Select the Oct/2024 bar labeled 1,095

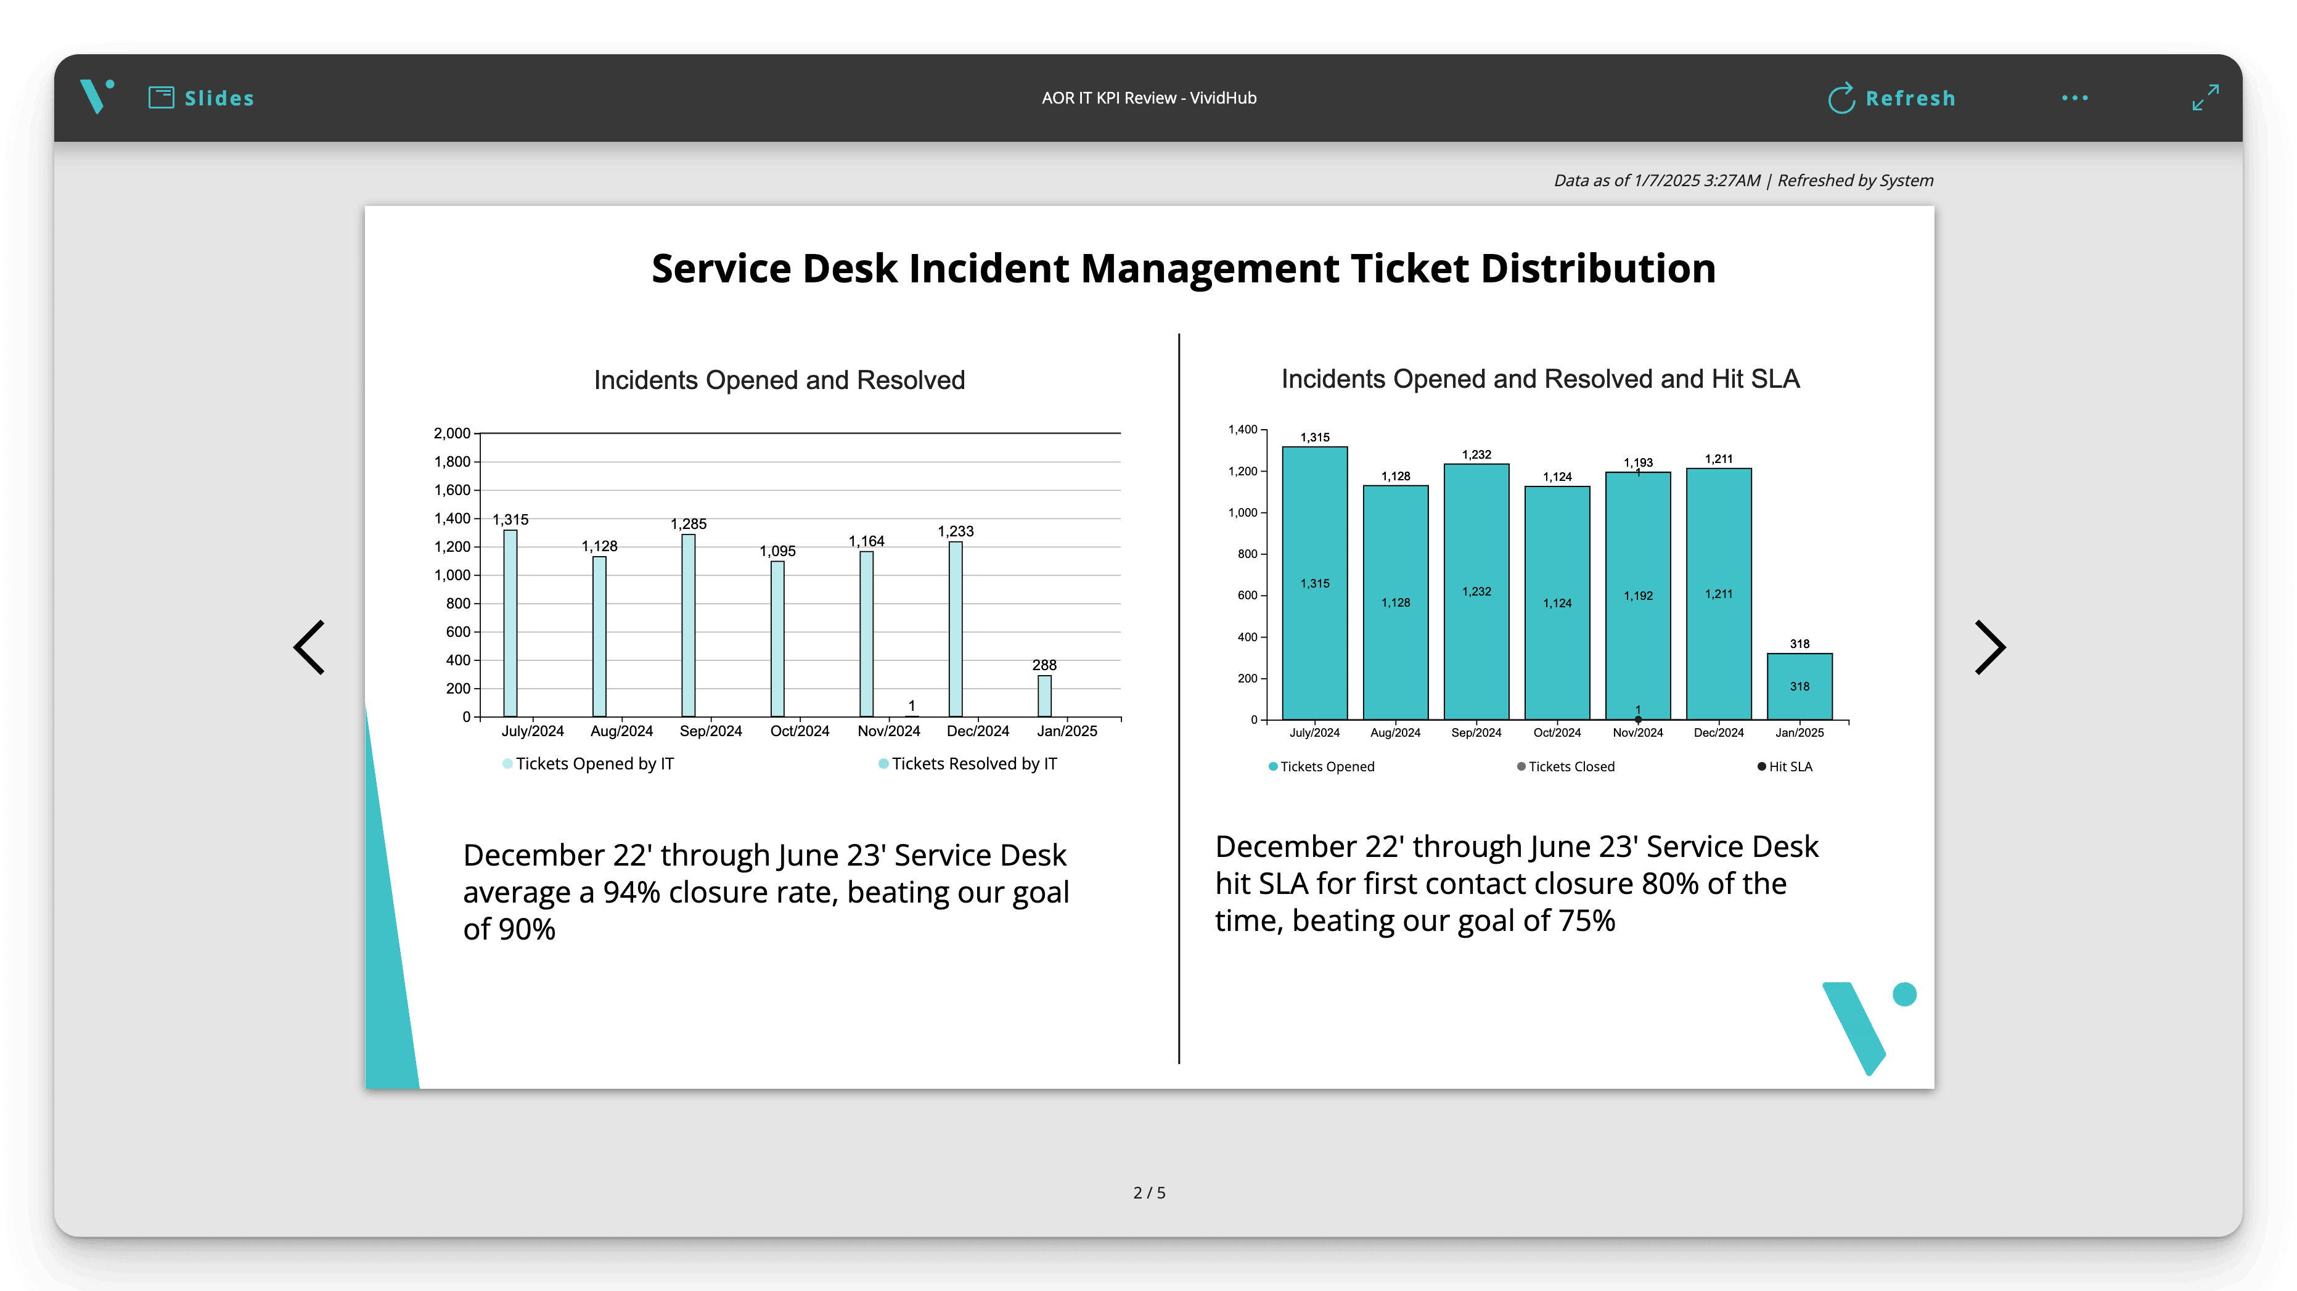coord(777,638)
